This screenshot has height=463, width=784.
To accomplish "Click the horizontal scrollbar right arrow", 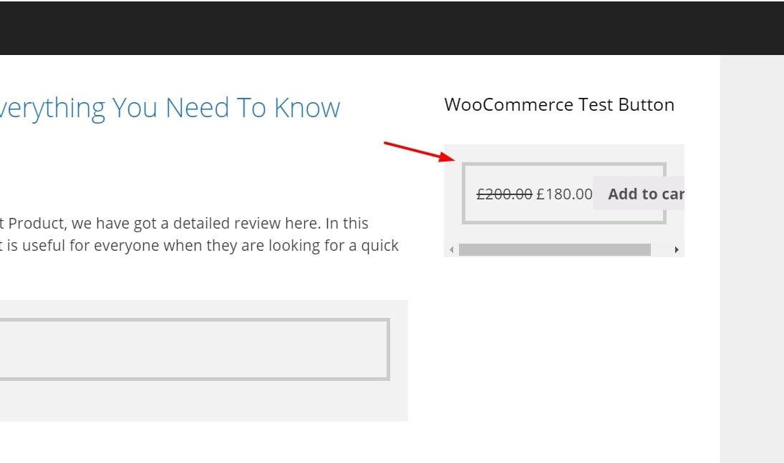I will coord(677,249).
